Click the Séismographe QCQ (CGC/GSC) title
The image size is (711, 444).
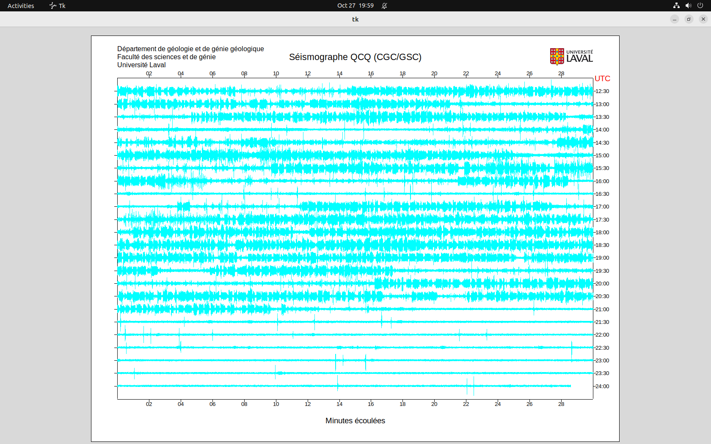[355, 57]
